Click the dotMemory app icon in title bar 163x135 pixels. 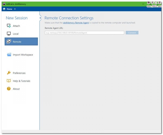tap(4, 4)
